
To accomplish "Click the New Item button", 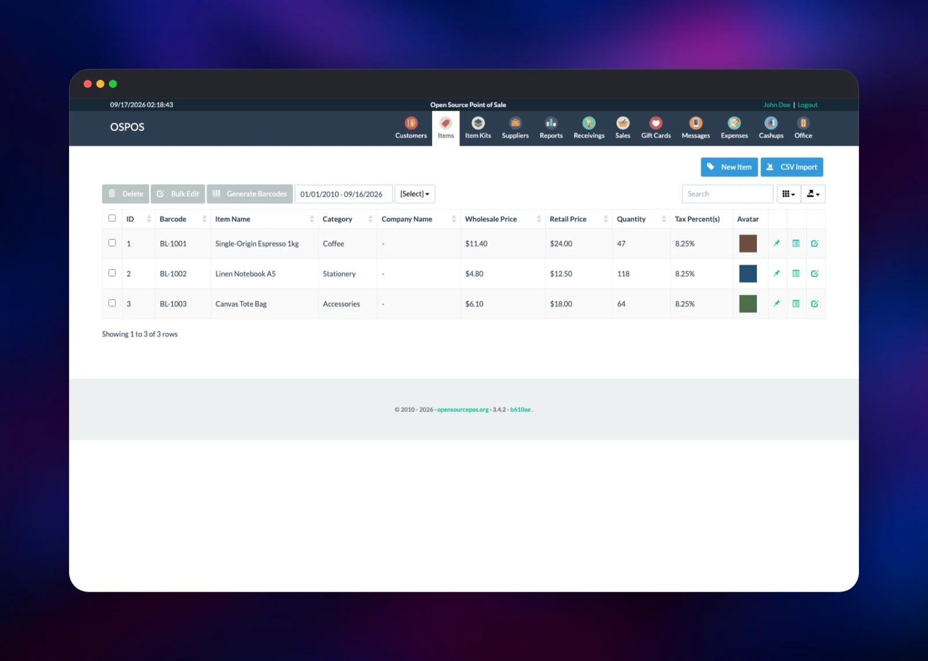I will click(729, 167).
